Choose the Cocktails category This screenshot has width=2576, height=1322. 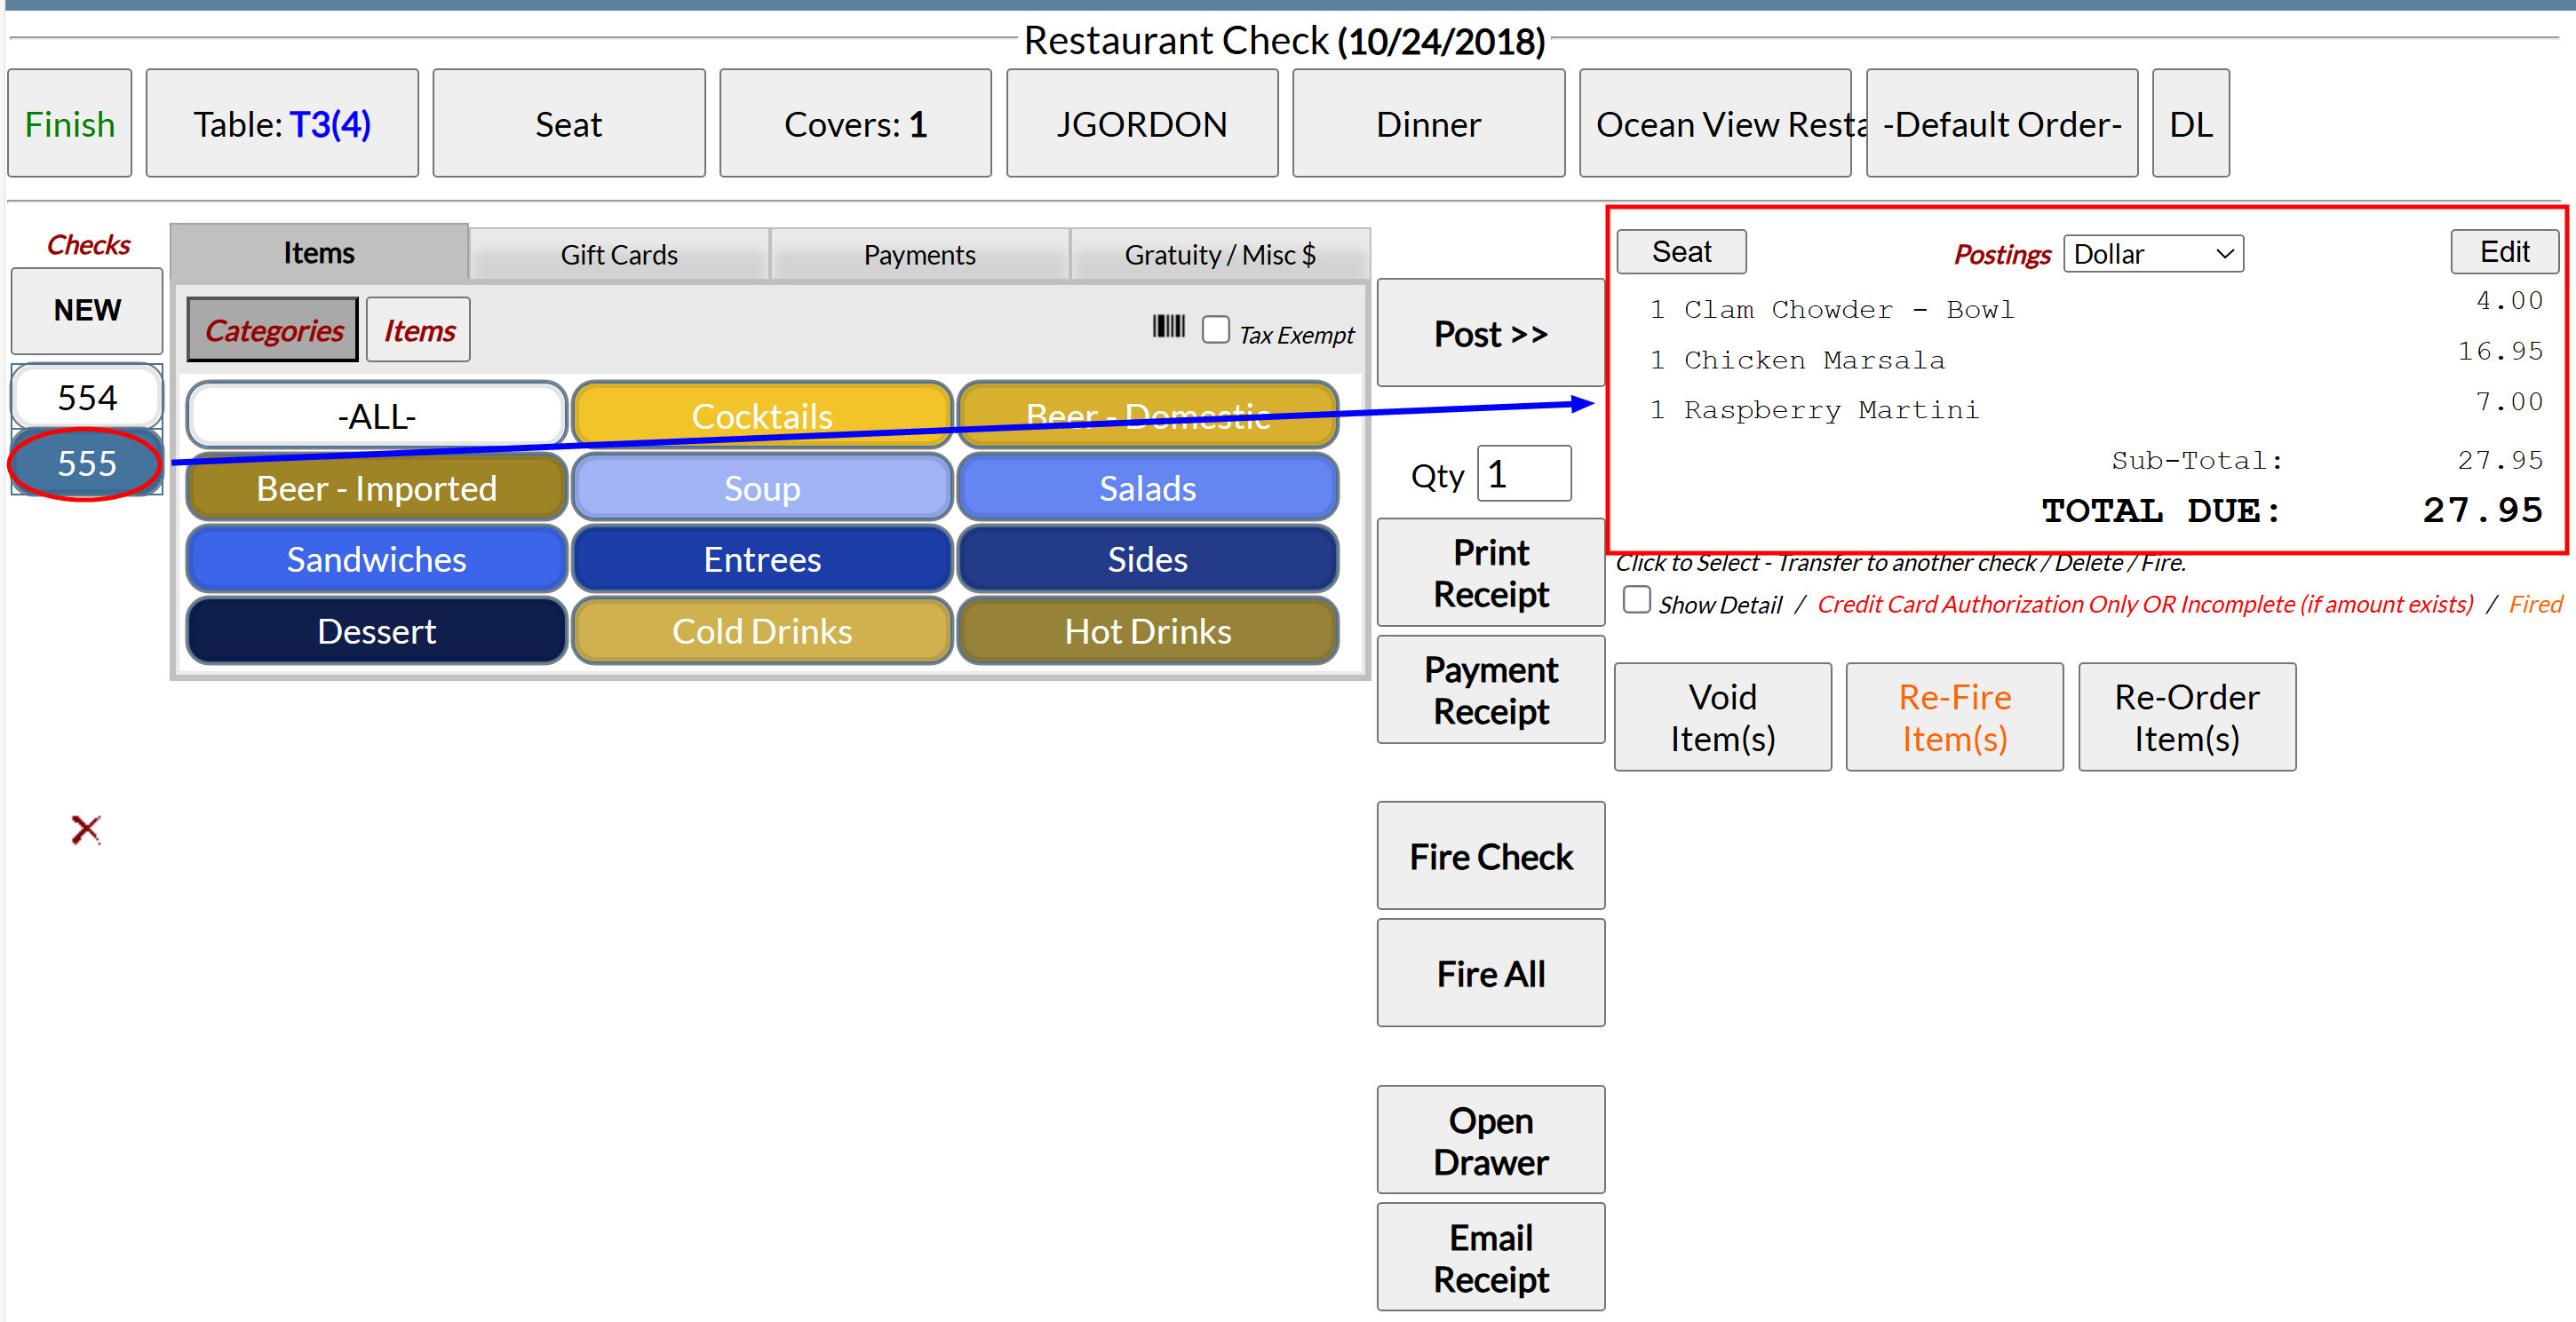click(762, 416)
